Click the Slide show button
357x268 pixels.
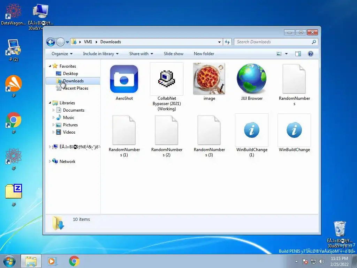tap(174, 54)
